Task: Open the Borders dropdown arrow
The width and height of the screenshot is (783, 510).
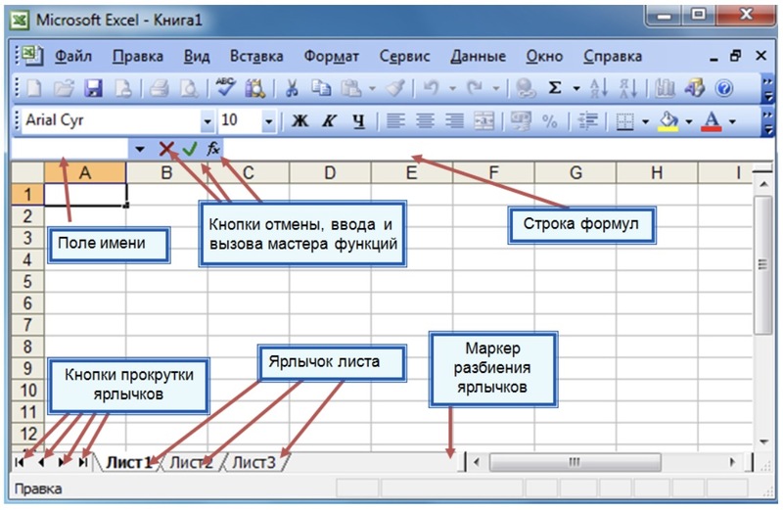Action: 645,121
